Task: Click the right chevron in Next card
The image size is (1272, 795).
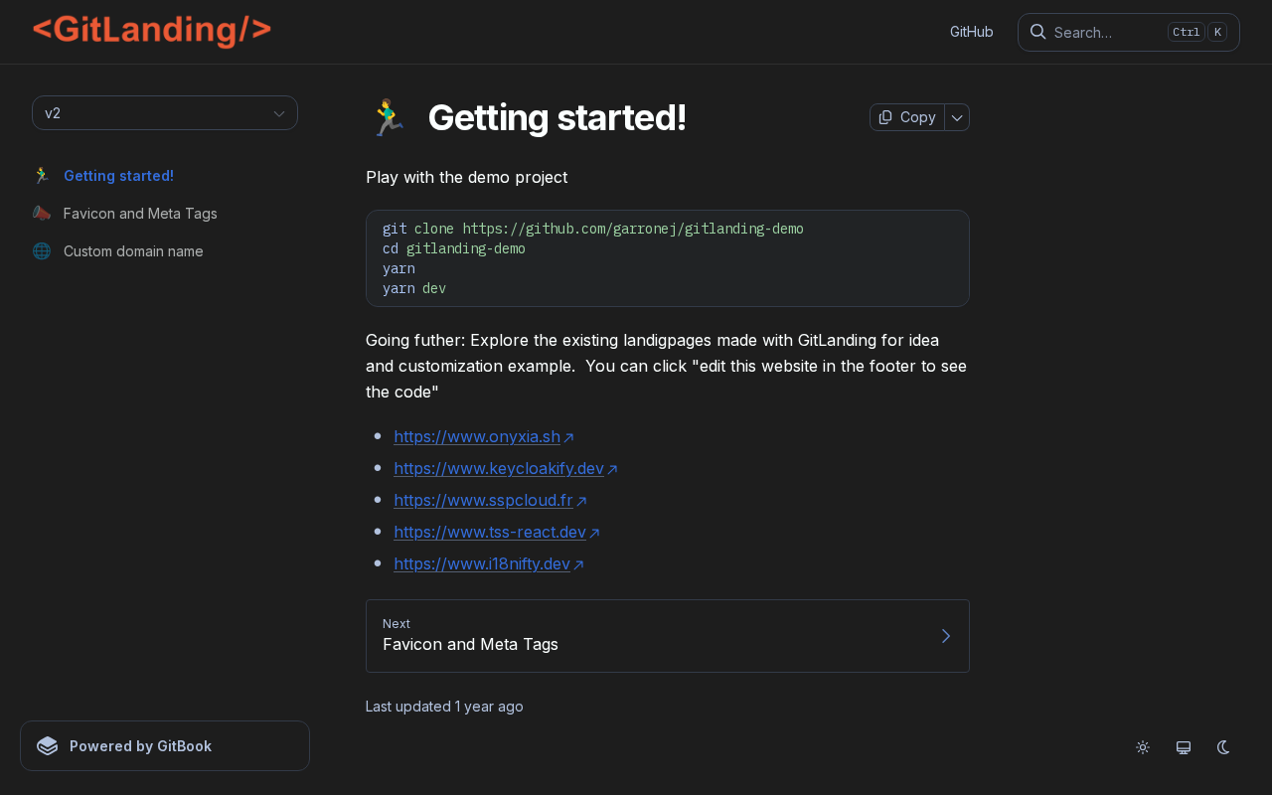Action: (x=945, y=636)
